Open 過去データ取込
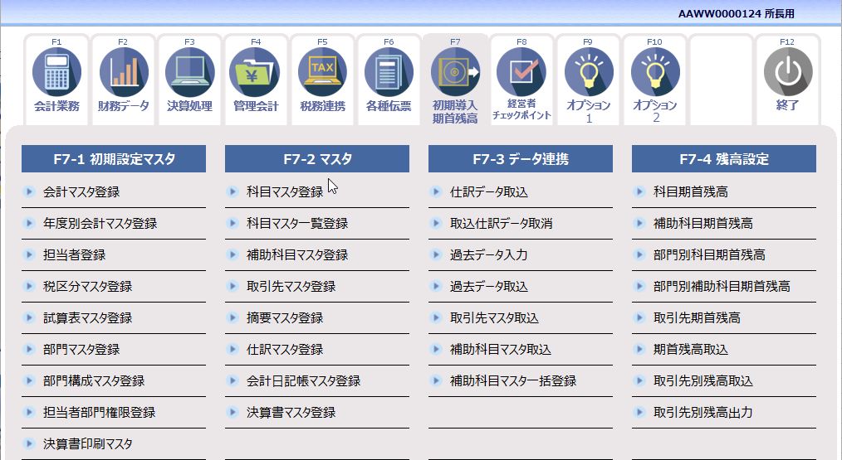The height and width of the screenshot is (460, 842). point(489,286)
